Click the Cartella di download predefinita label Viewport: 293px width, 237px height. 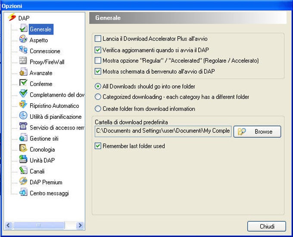click(x=131, y=122)
